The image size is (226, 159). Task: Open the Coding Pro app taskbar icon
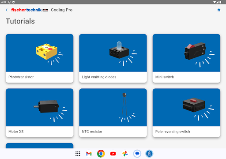tap(149, 154)
